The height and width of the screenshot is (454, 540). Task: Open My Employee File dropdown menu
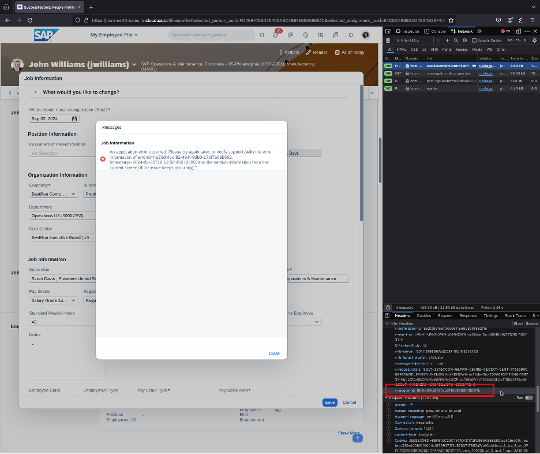pyautogui.click(x=114, y=35)
